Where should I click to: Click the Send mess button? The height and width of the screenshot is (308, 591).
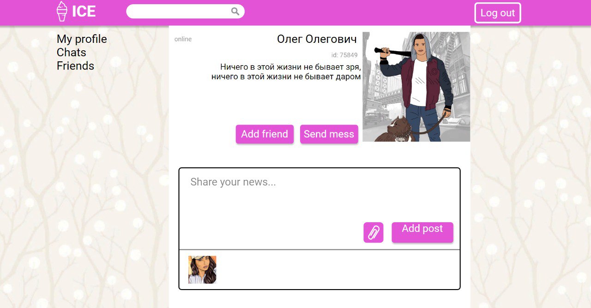coord(329,134)
